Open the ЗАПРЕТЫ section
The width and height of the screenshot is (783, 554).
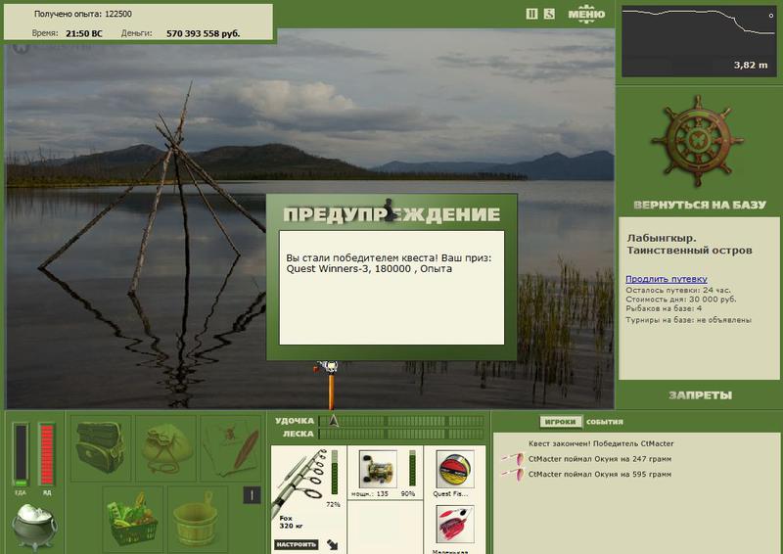700,395
